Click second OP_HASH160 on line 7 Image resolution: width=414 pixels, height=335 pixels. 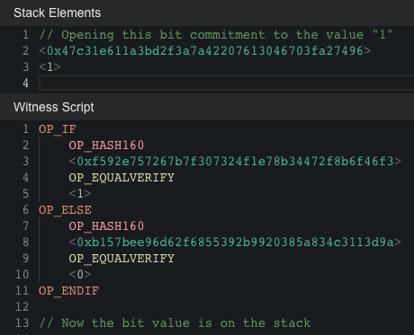[x=106, y=226]
